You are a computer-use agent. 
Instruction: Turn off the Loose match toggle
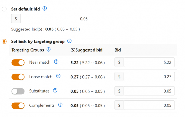click(x=18, y=77)
